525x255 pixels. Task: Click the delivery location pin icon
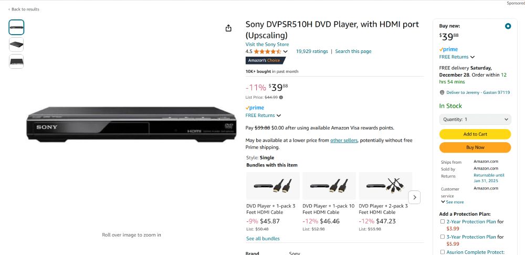coord(442,92)
